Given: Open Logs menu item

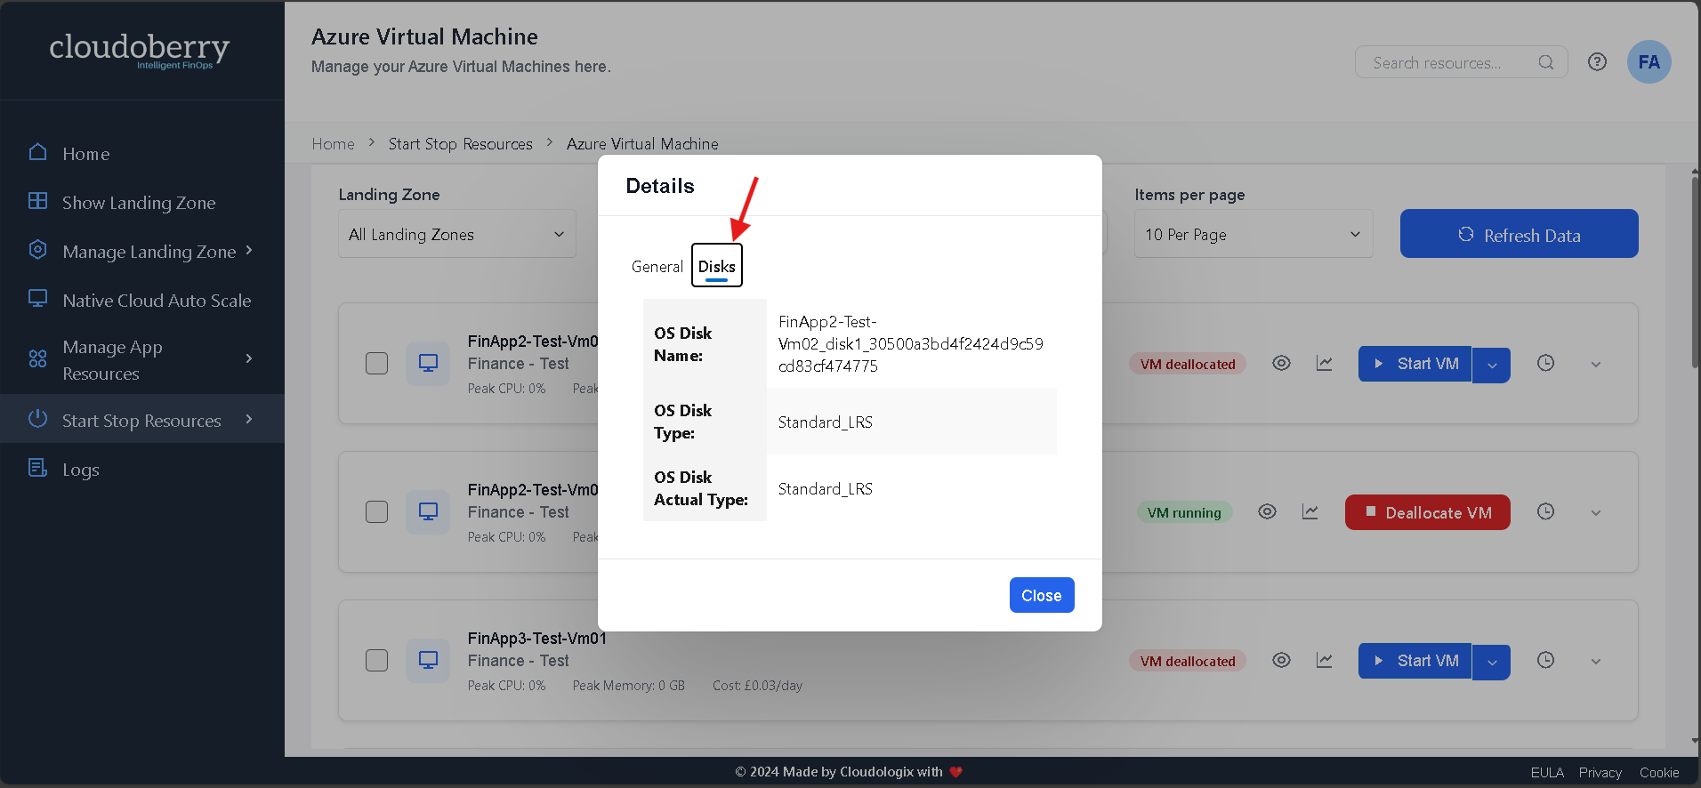Looking at the screenshot, I should click(81, 470).
